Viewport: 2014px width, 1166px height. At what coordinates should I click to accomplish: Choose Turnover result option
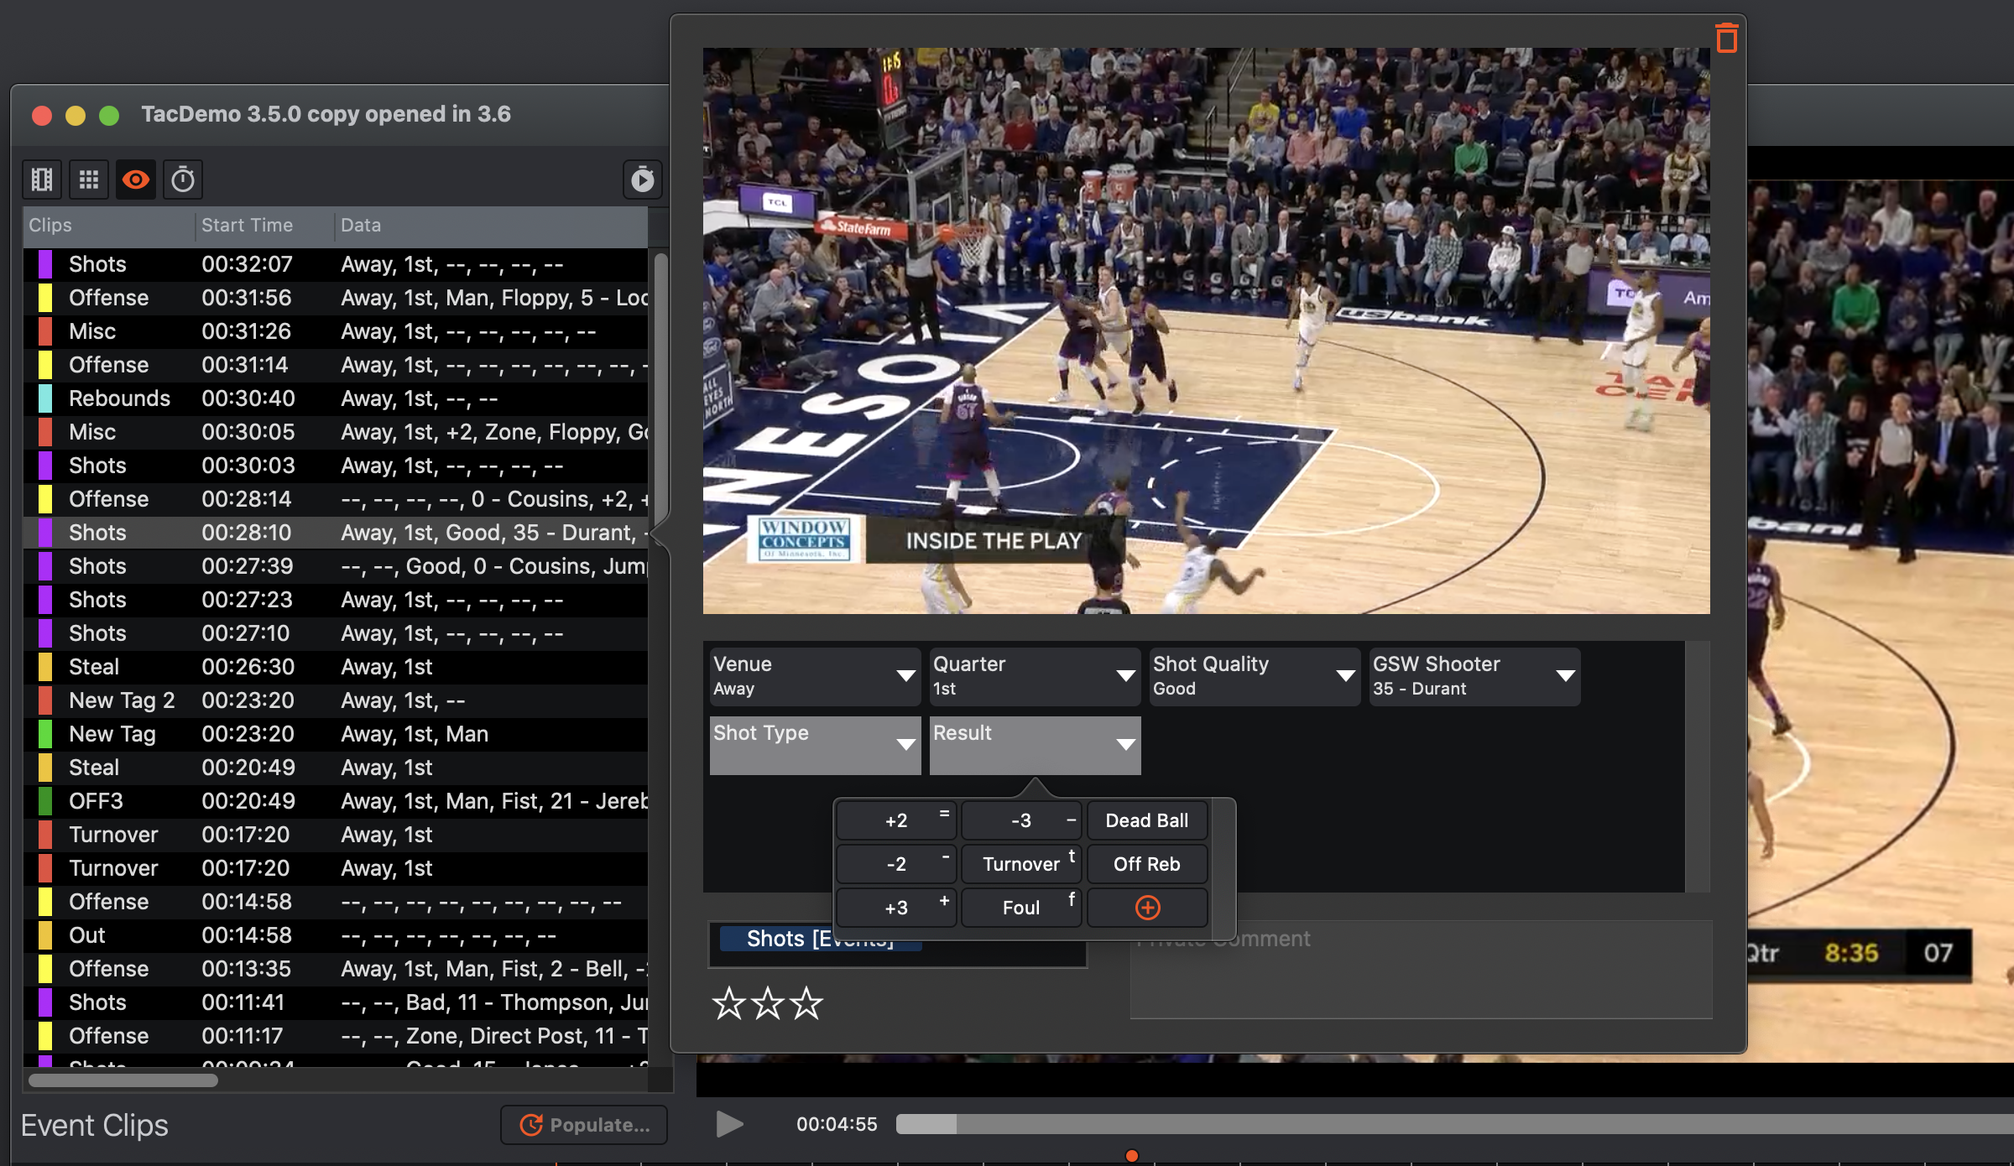1021,864
